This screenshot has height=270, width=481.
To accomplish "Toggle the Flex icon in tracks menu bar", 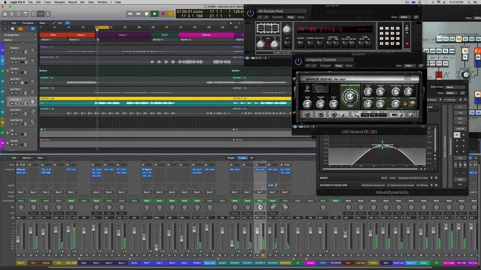I will coord(60,23).
